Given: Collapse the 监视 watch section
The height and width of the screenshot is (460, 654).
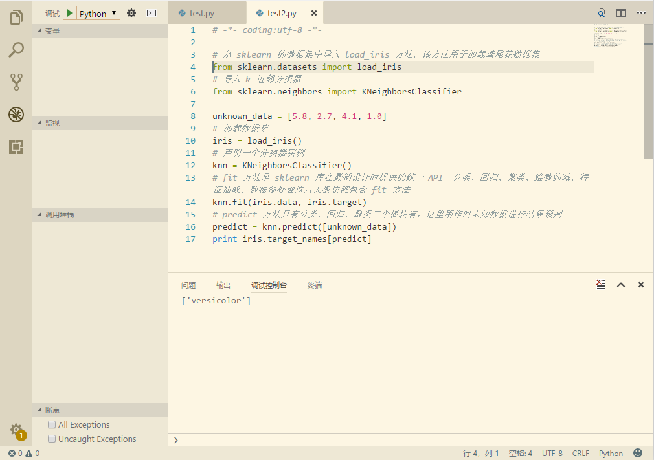Looking at the screenshot, I should point(100,123).
